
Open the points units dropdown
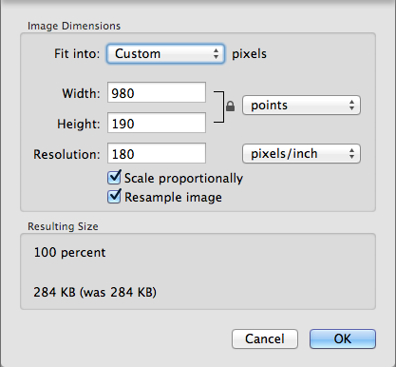pos(301,106)
